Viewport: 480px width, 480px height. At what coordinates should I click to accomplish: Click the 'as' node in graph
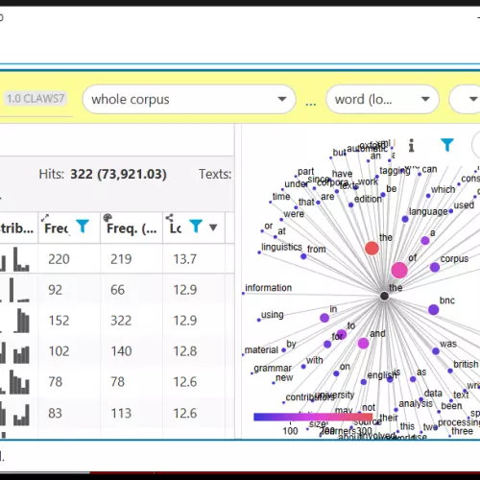(413, 379)
